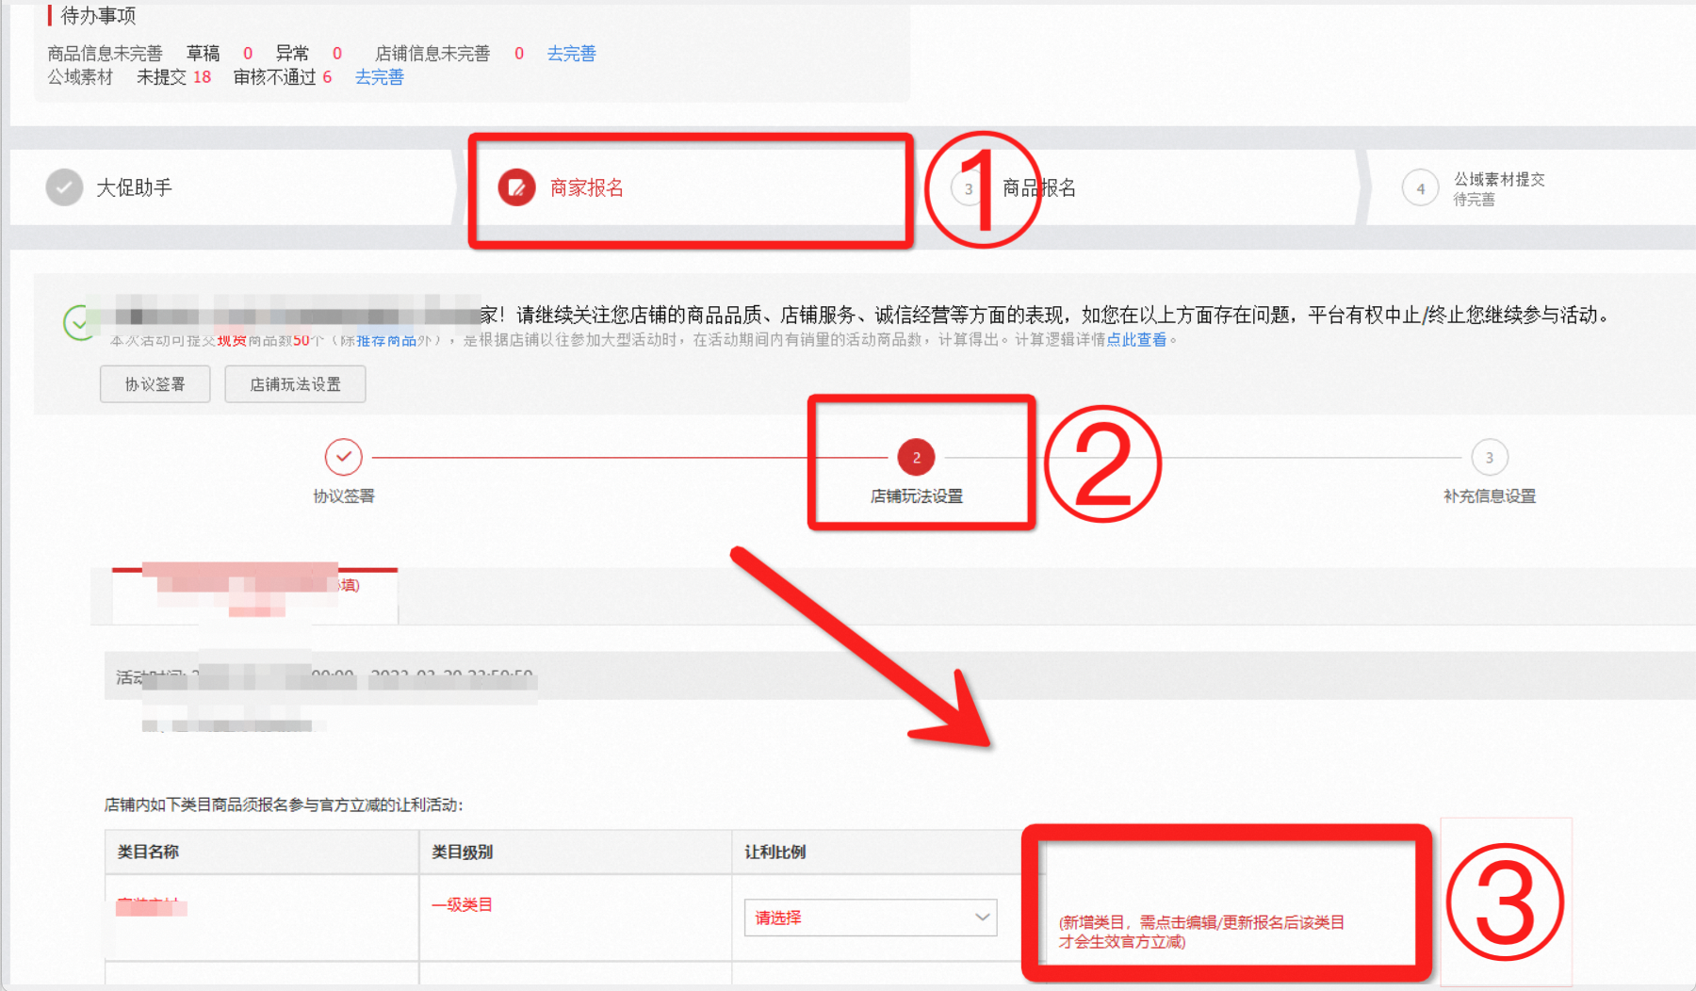Open the 点此查看 calculation details link
This screenshot has height=991, width=1696.
[1136, 339]
